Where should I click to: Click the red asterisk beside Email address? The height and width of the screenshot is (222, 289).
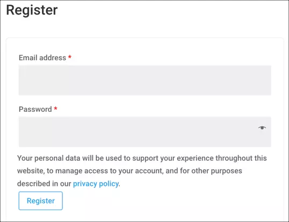click(x=70, y=56)
